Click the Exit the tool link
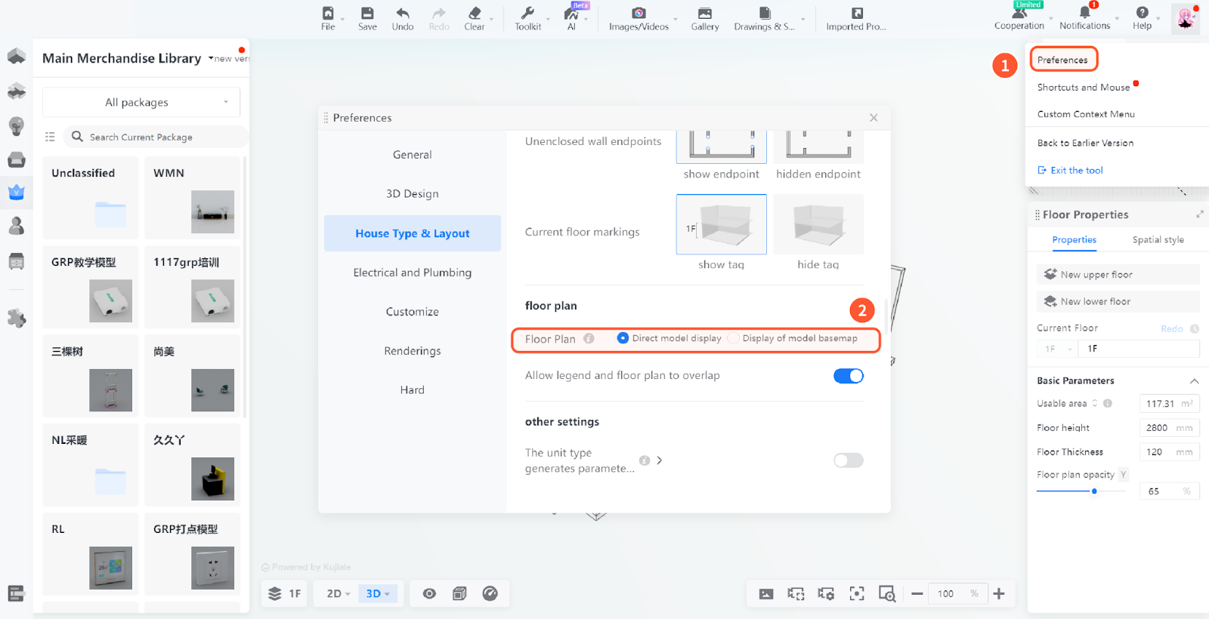This screenshot has width=1209, height=619. pyautogui.click(x=1076, y=171)
